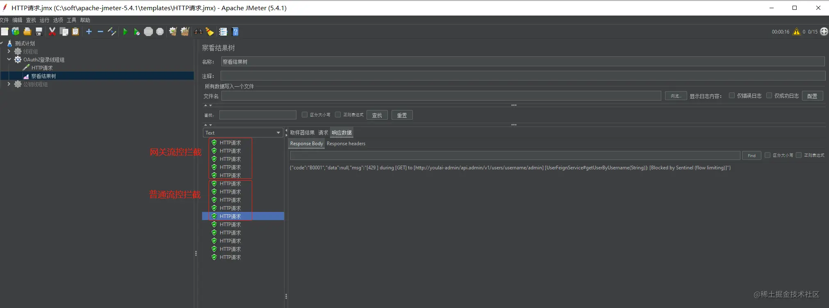The width and height of the screenshot is (829, 308).
Task: Click the Stop test icon
Action: 148,31
